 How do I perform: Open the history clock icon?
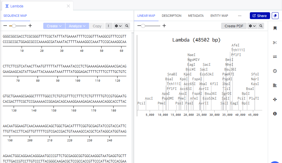(x=275, y=71)
